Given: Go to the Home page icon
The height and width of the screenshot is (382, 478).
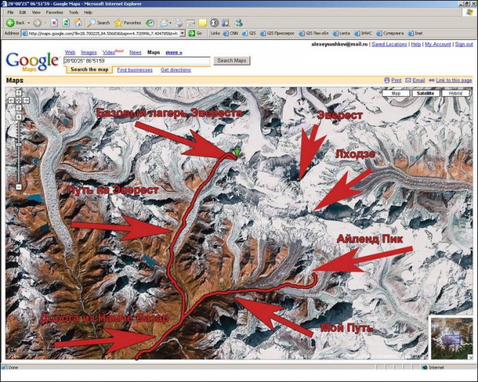Looking at the screenshot, I should (78, 23).
